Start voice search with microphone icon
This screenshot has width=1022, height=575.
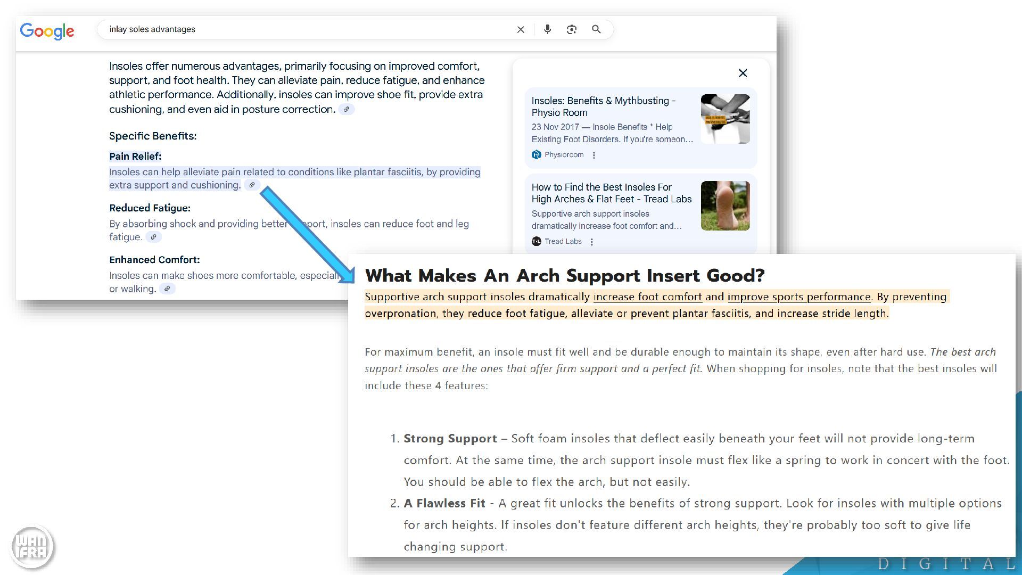click(x=547, y=29)
